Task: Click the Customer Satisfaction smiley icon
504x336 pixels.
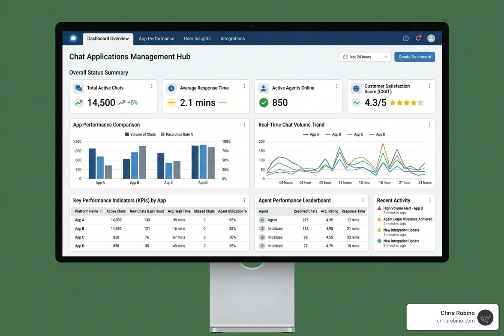Action: [x=356, y=89]
